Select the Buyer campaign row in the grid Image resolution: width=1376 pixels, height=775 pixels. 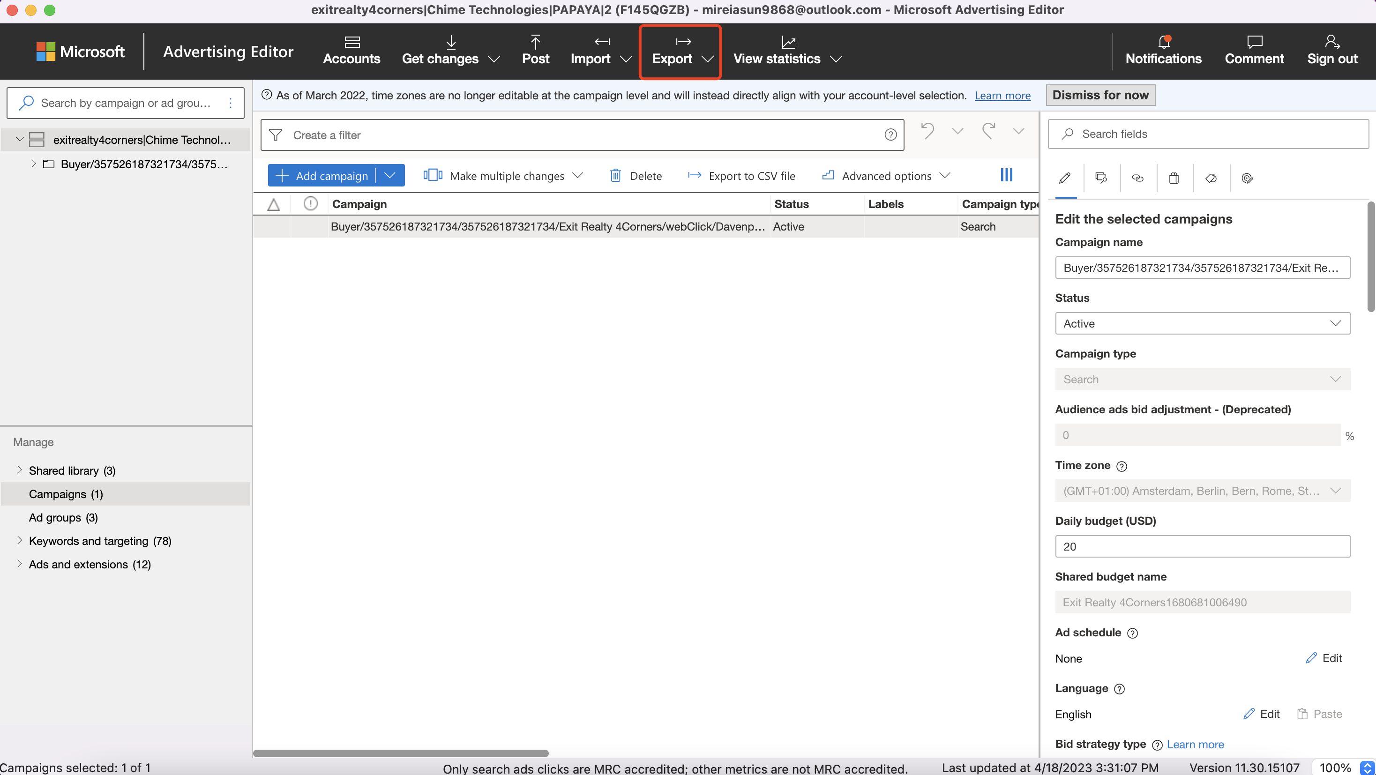[646, 226]
